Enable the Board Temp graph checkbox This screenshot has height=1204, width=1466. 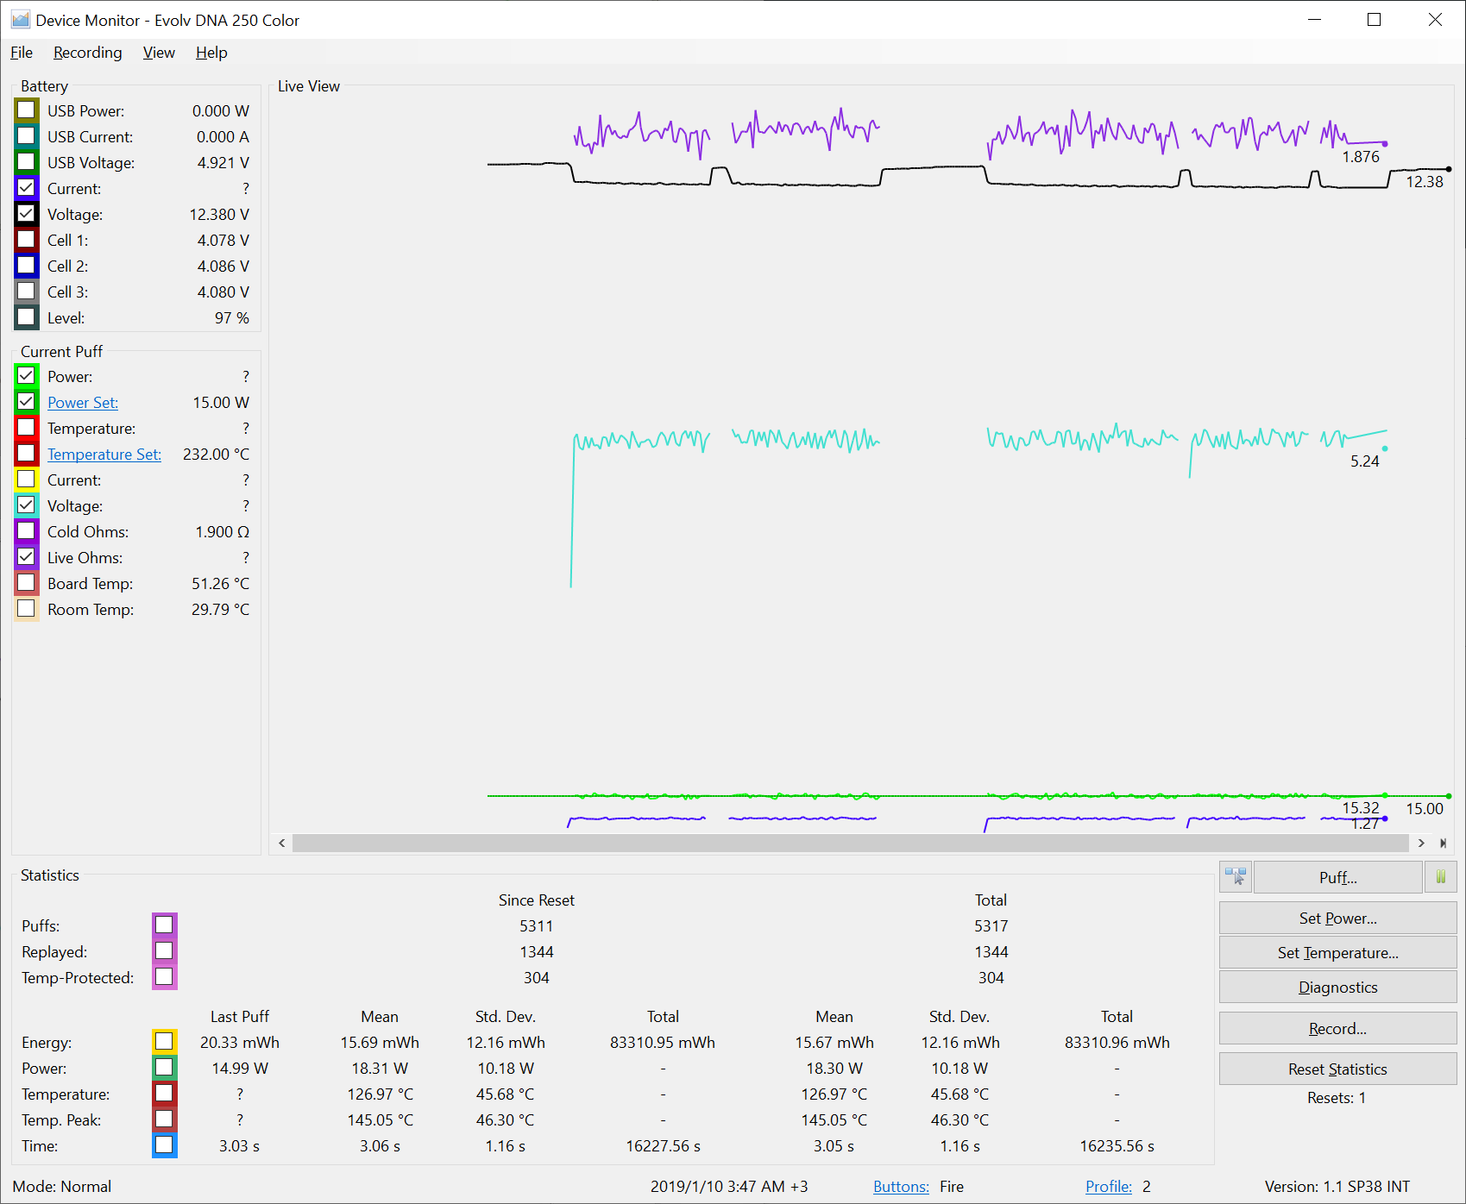[x=27, y=583]
